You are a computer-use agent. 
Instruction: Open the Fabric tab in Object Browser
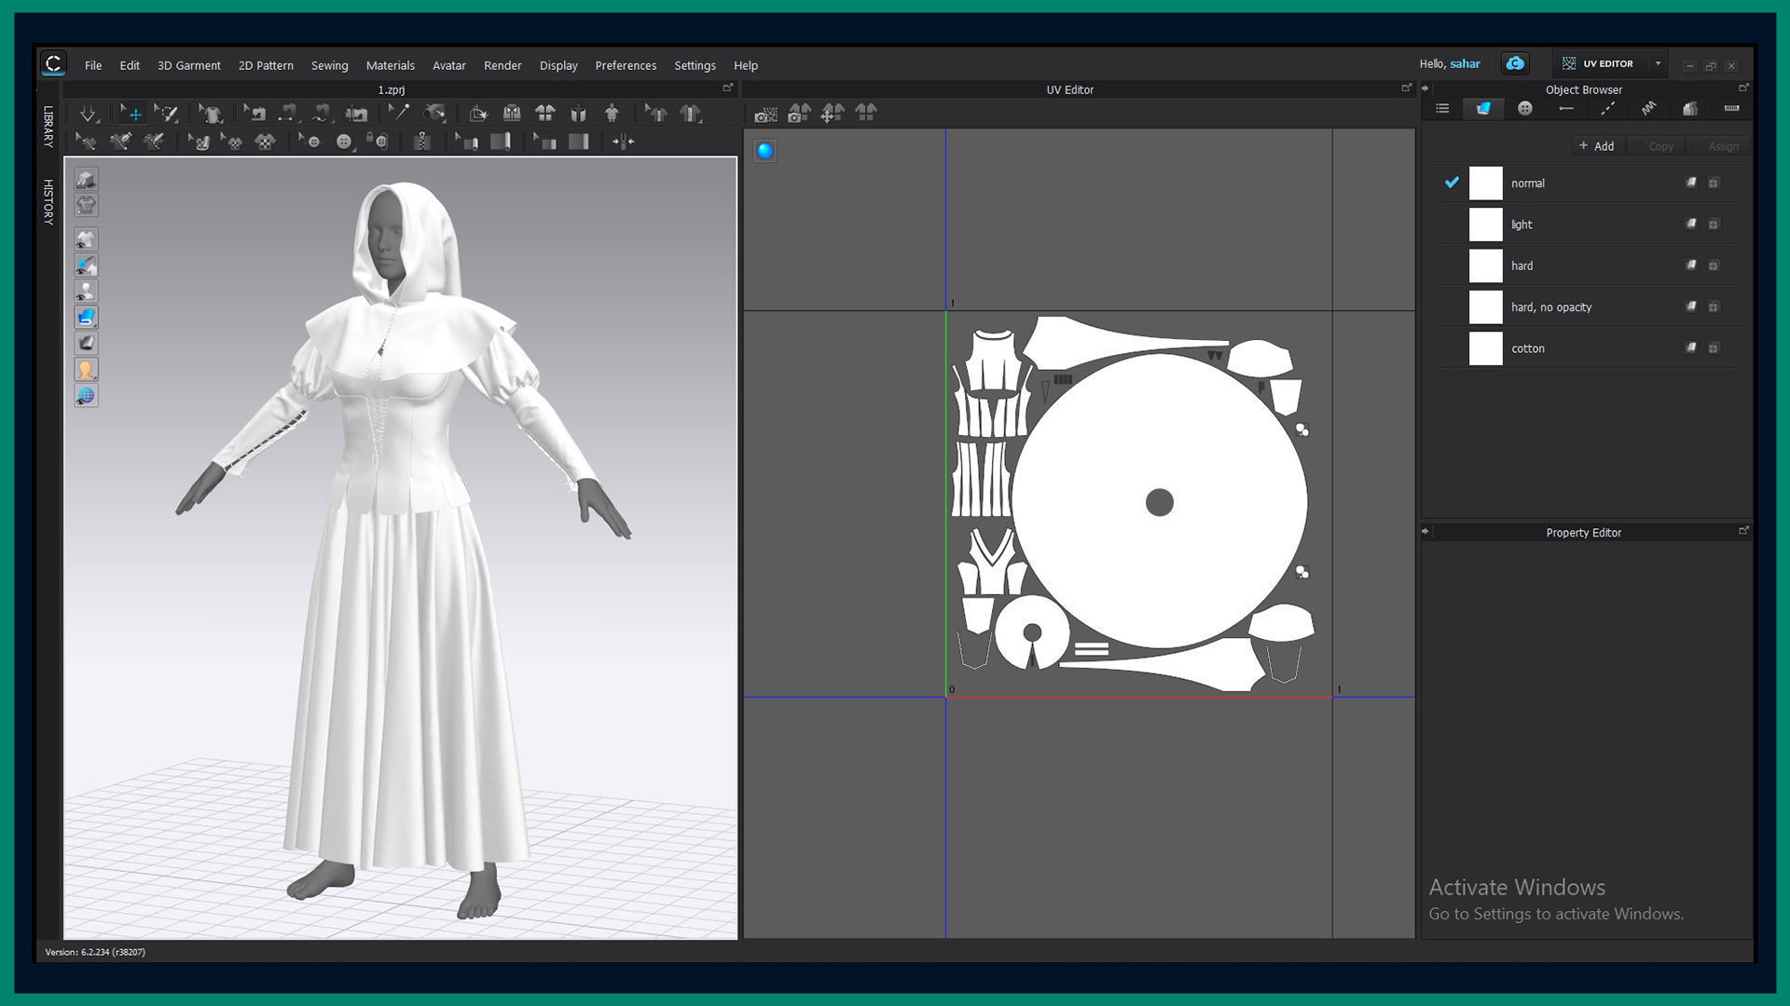[1483, 109]
